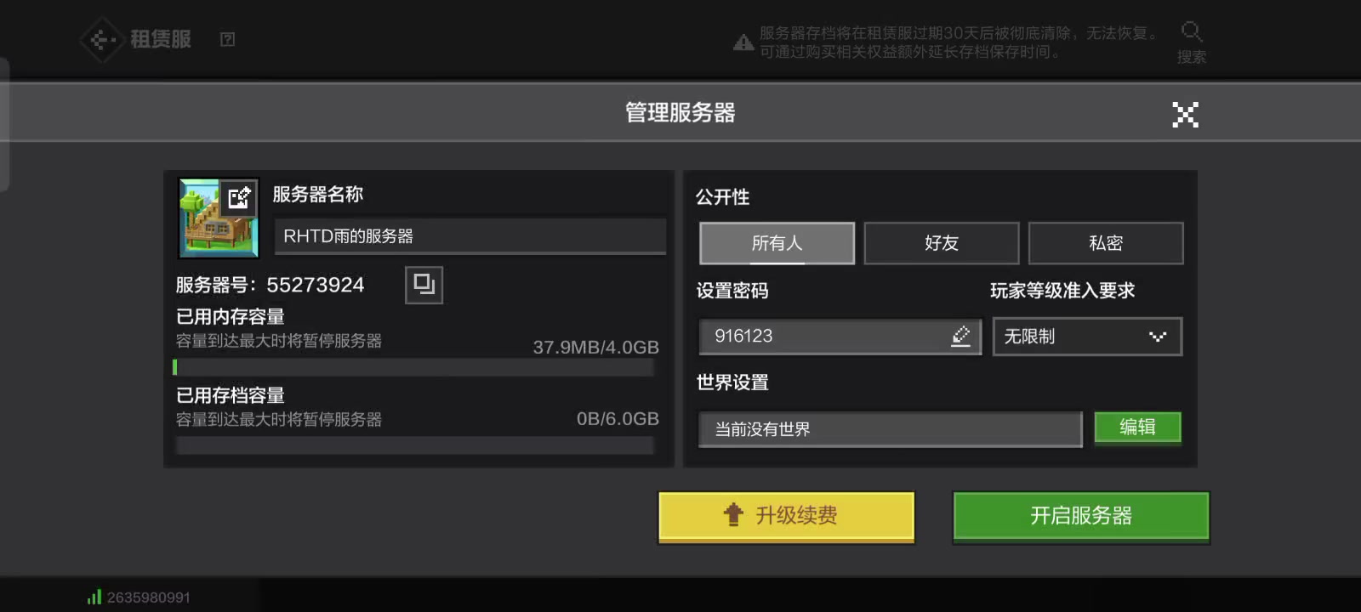
Task: Click the server name input field
Action: (x=470, y=236)
